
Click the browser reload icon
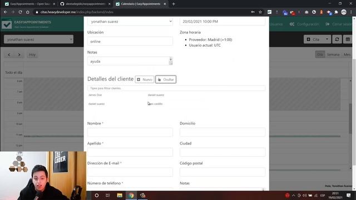pos(20,12)
